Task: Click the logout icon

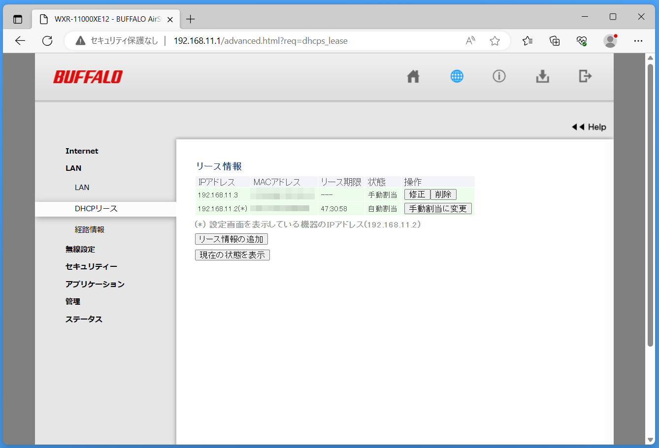Action: click(x=585, y=76)
